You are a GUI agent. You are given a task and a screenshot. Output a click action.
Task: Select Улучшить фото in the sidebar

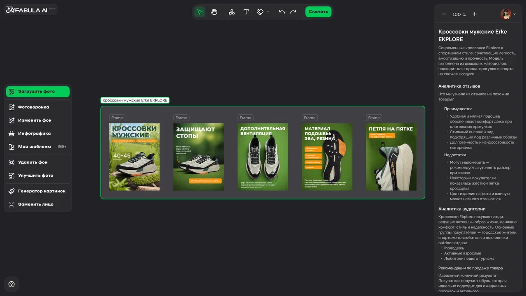[38, 176]
